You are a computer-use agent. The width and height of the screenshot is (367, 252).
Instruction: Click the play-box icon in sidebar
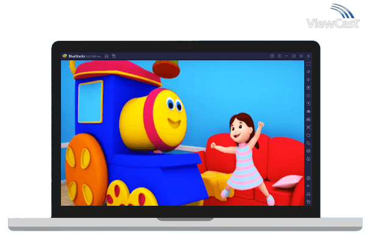click(x=308, y=88)
